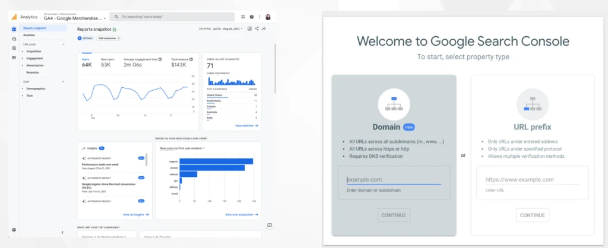Viewport: 608px width, 248px height.
Task: Select Reports snapshot in the navigation
Action: 43,28
